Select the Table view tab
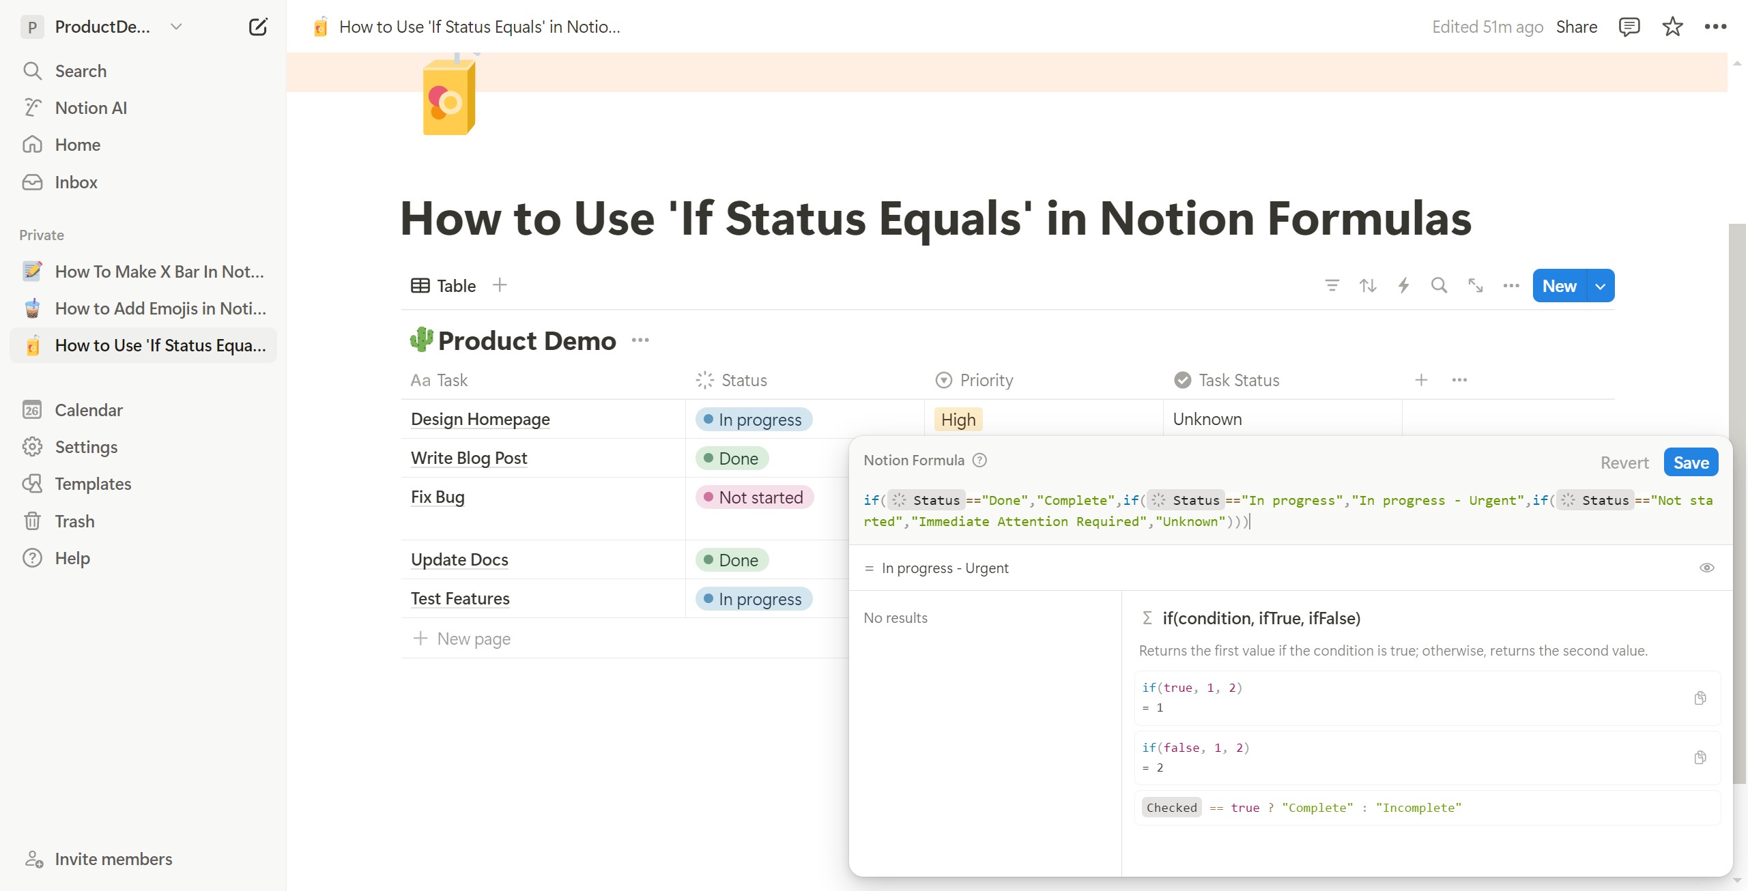The width and height of the screenshot is (1748, 891). (x=444, y=285)
